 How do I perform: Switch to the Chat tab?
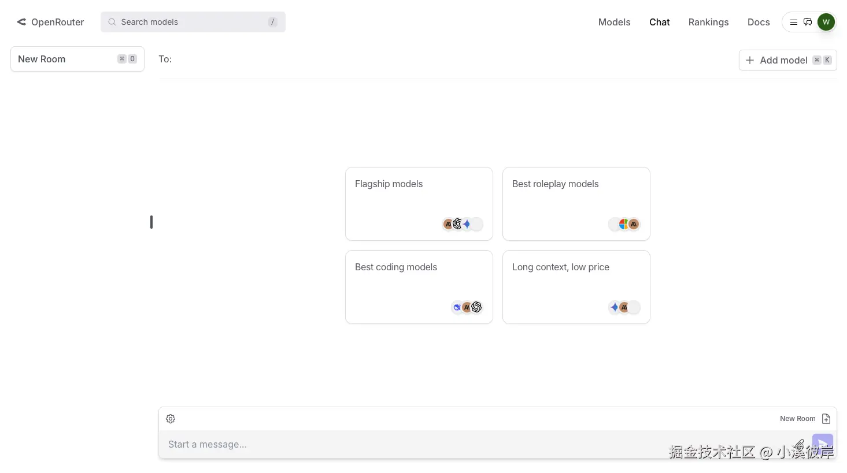pyautogui.click(x=659, y=22)
